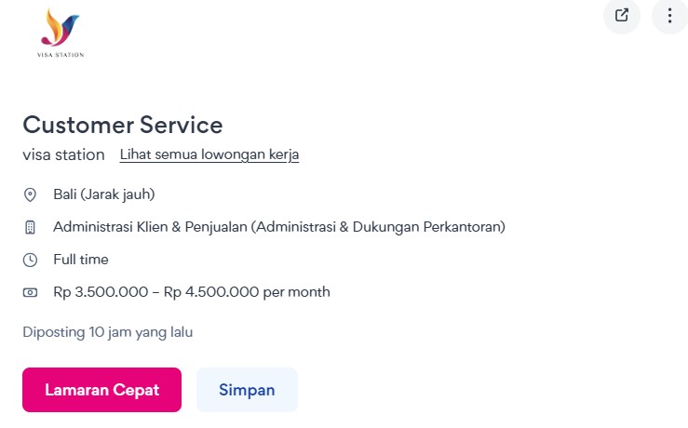Click the Full time label
This screenshot has width=688, height=428.
click(81, 260)
